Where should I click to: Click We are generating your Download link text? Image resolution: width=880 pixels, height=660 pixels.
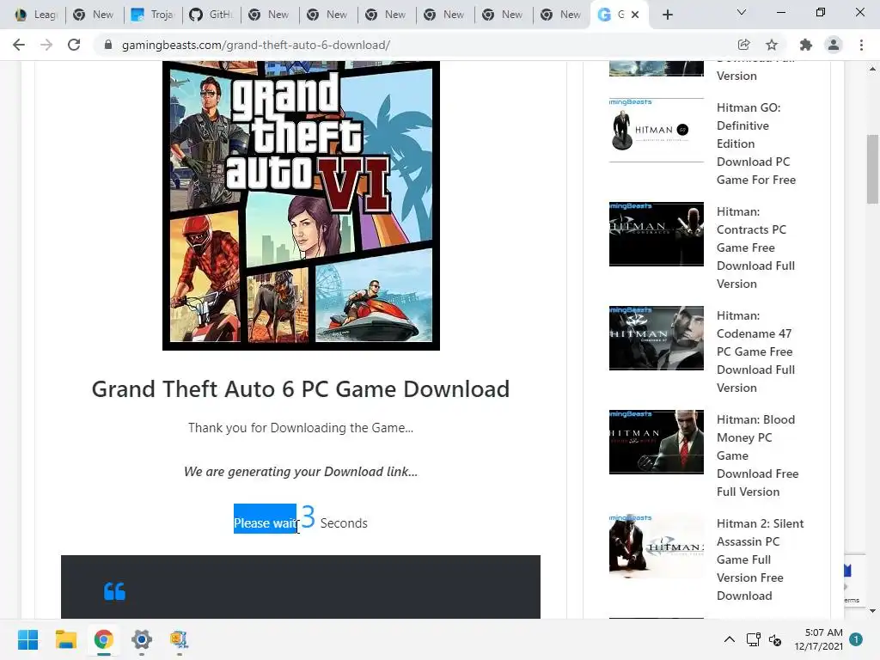click(x=301, y=472)
